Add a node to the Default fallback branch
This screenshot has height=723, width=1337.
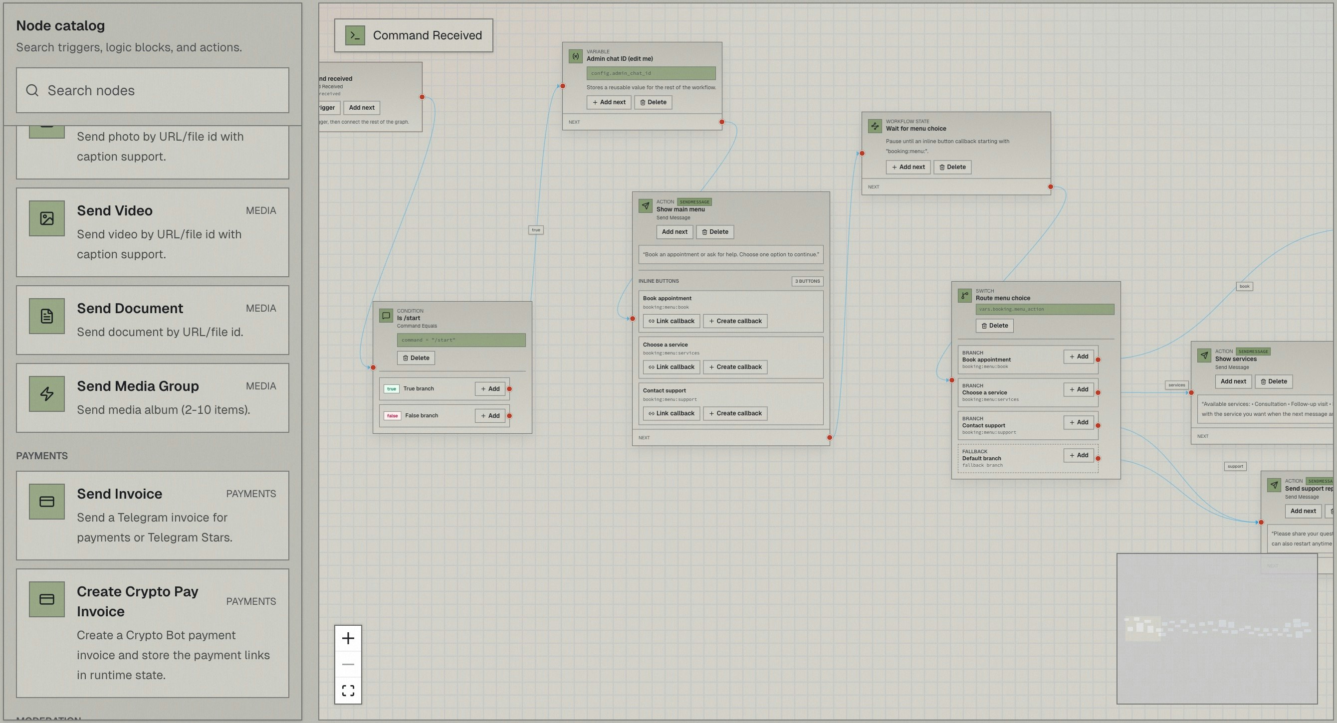click(1078, 455)
